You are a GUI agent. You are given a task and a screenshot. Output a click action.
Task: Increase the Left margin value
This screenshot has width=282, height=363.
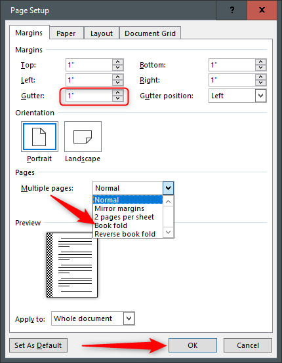point(117,77)
